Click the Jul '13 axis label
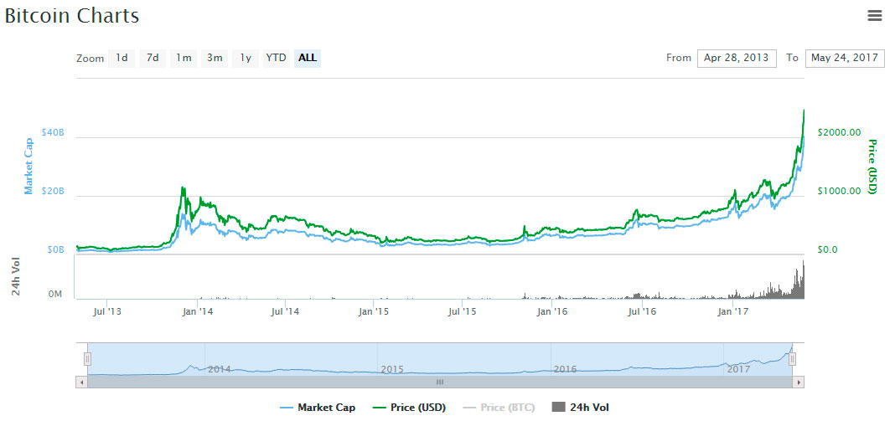 (x=107, y=312)
